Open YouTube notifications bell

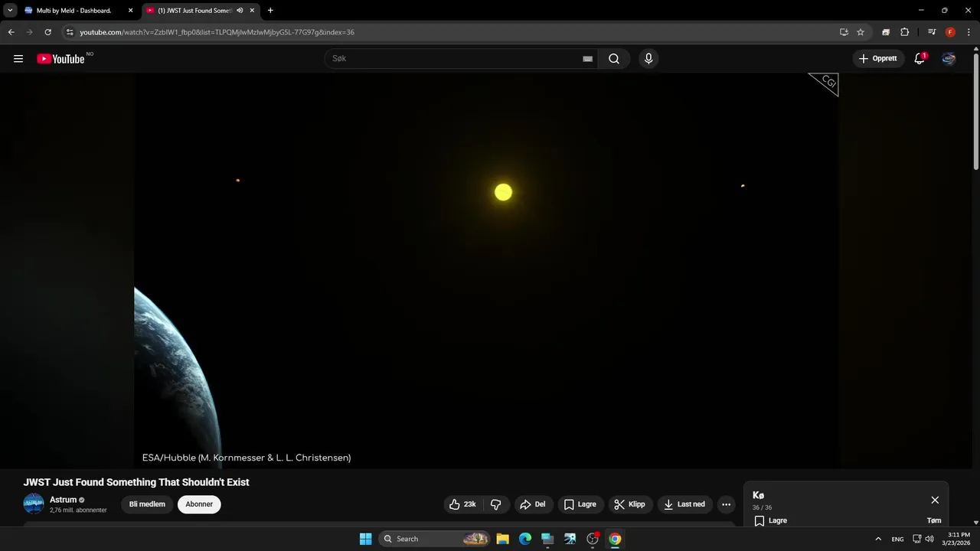(920, 59)
